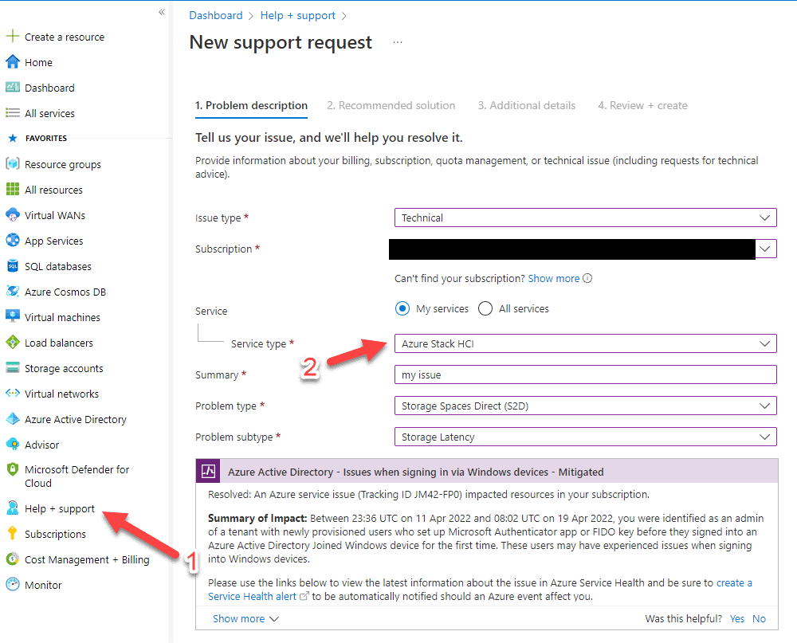Viewport: 797px width, 643px height.
Task: Click the Microsoft Defender shield icon
Action: [x=12, y=469]
